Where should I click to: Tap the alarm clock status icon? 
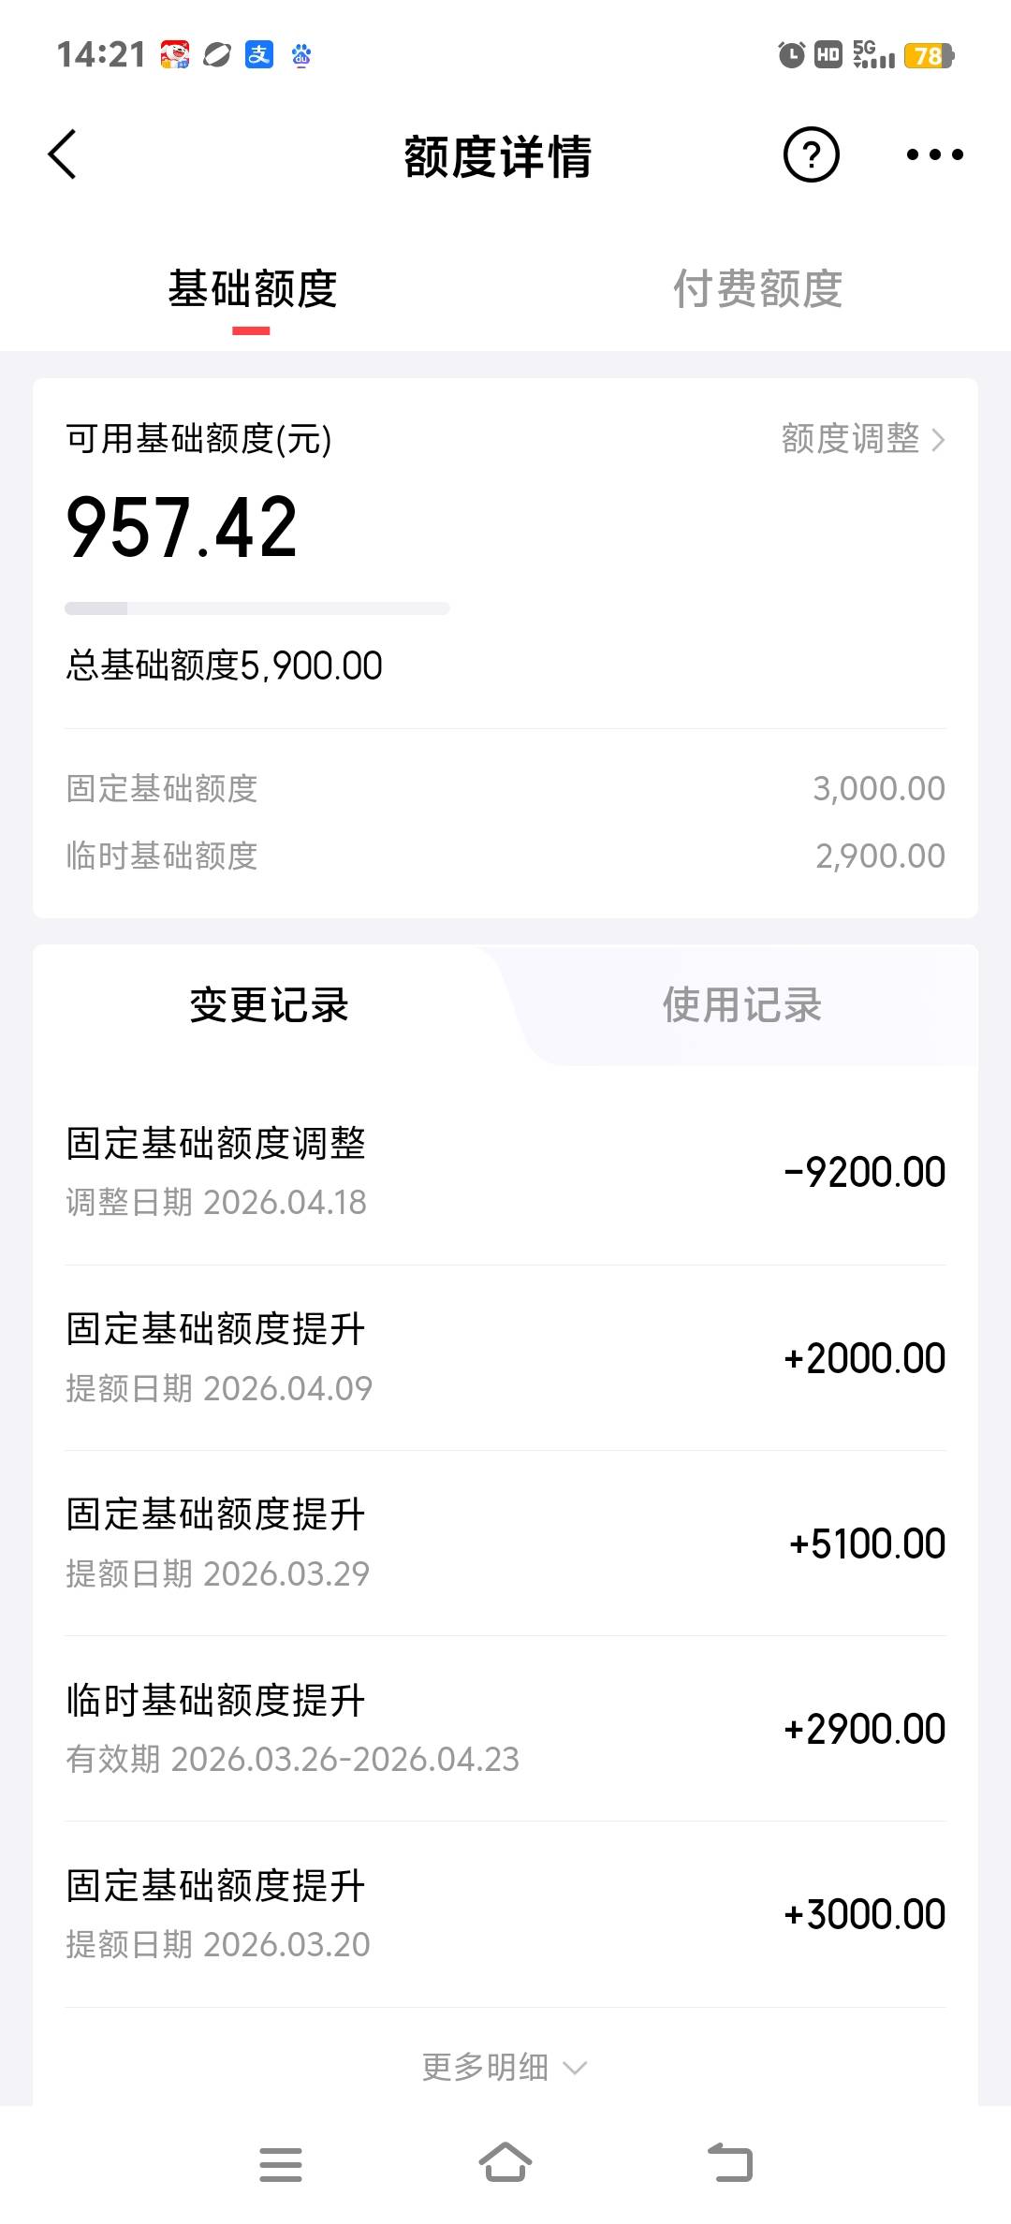(791, 55)
